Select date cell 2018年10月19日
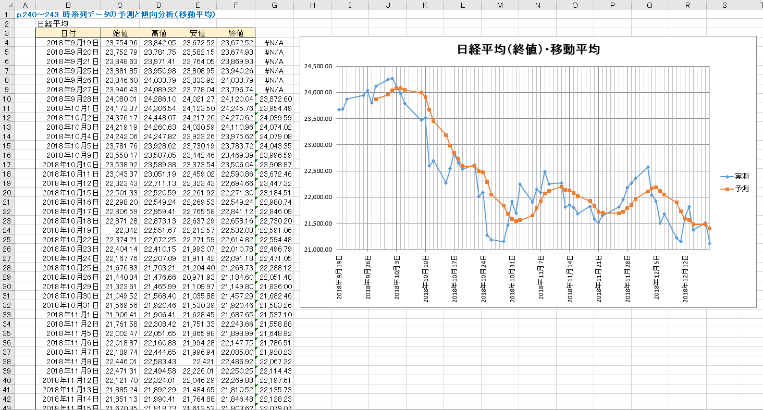763x410 pixels. pyautogui.click(x=68, y=230)
